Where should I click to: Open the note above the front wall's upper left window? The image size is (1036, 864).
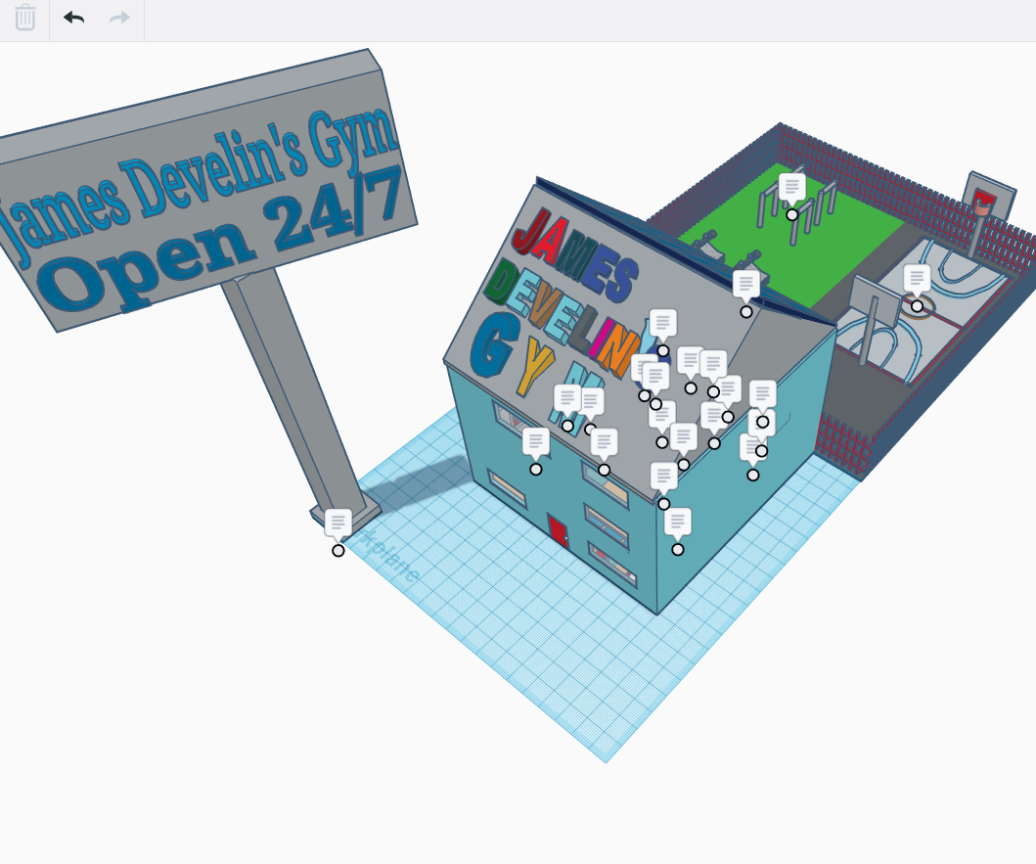point(536,441)
